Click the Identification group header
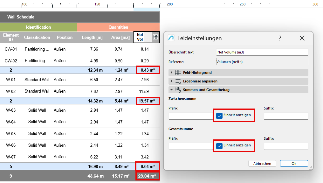The height and width of the screenshot is (183, 323). (38, 27)
